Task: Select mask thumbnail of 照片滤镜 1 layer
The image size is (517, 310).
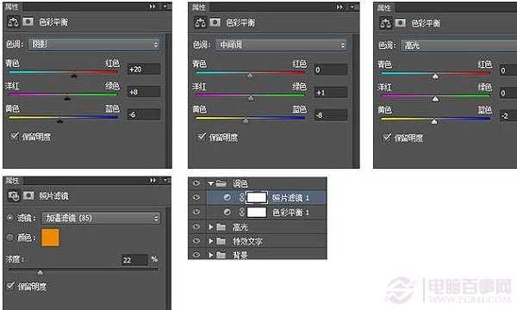Action: tap(257, 197)
